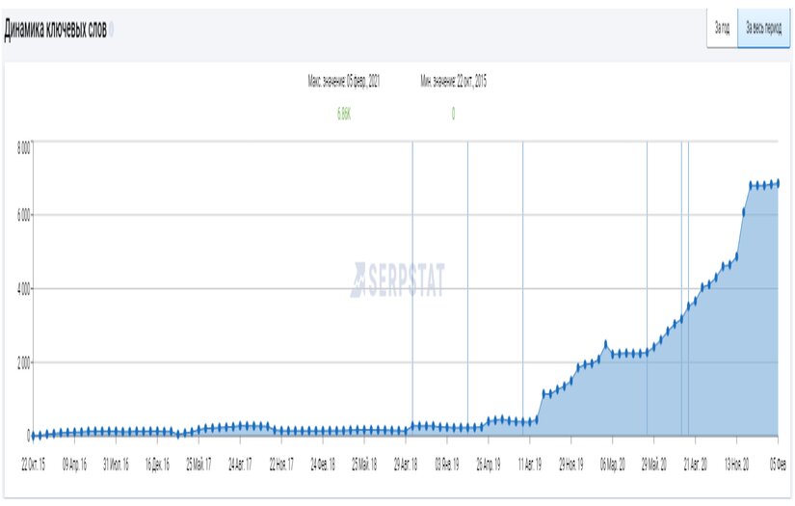Click the '31 Июл. 16' x-axis date
Screen dimensions: 795x506
[x=116, y=465]
